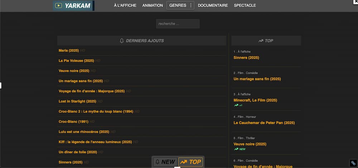358x168 pixels.
Task: Open Un dîner de folie (2020)
Action: pyautogui.click(x=78, y=152)
